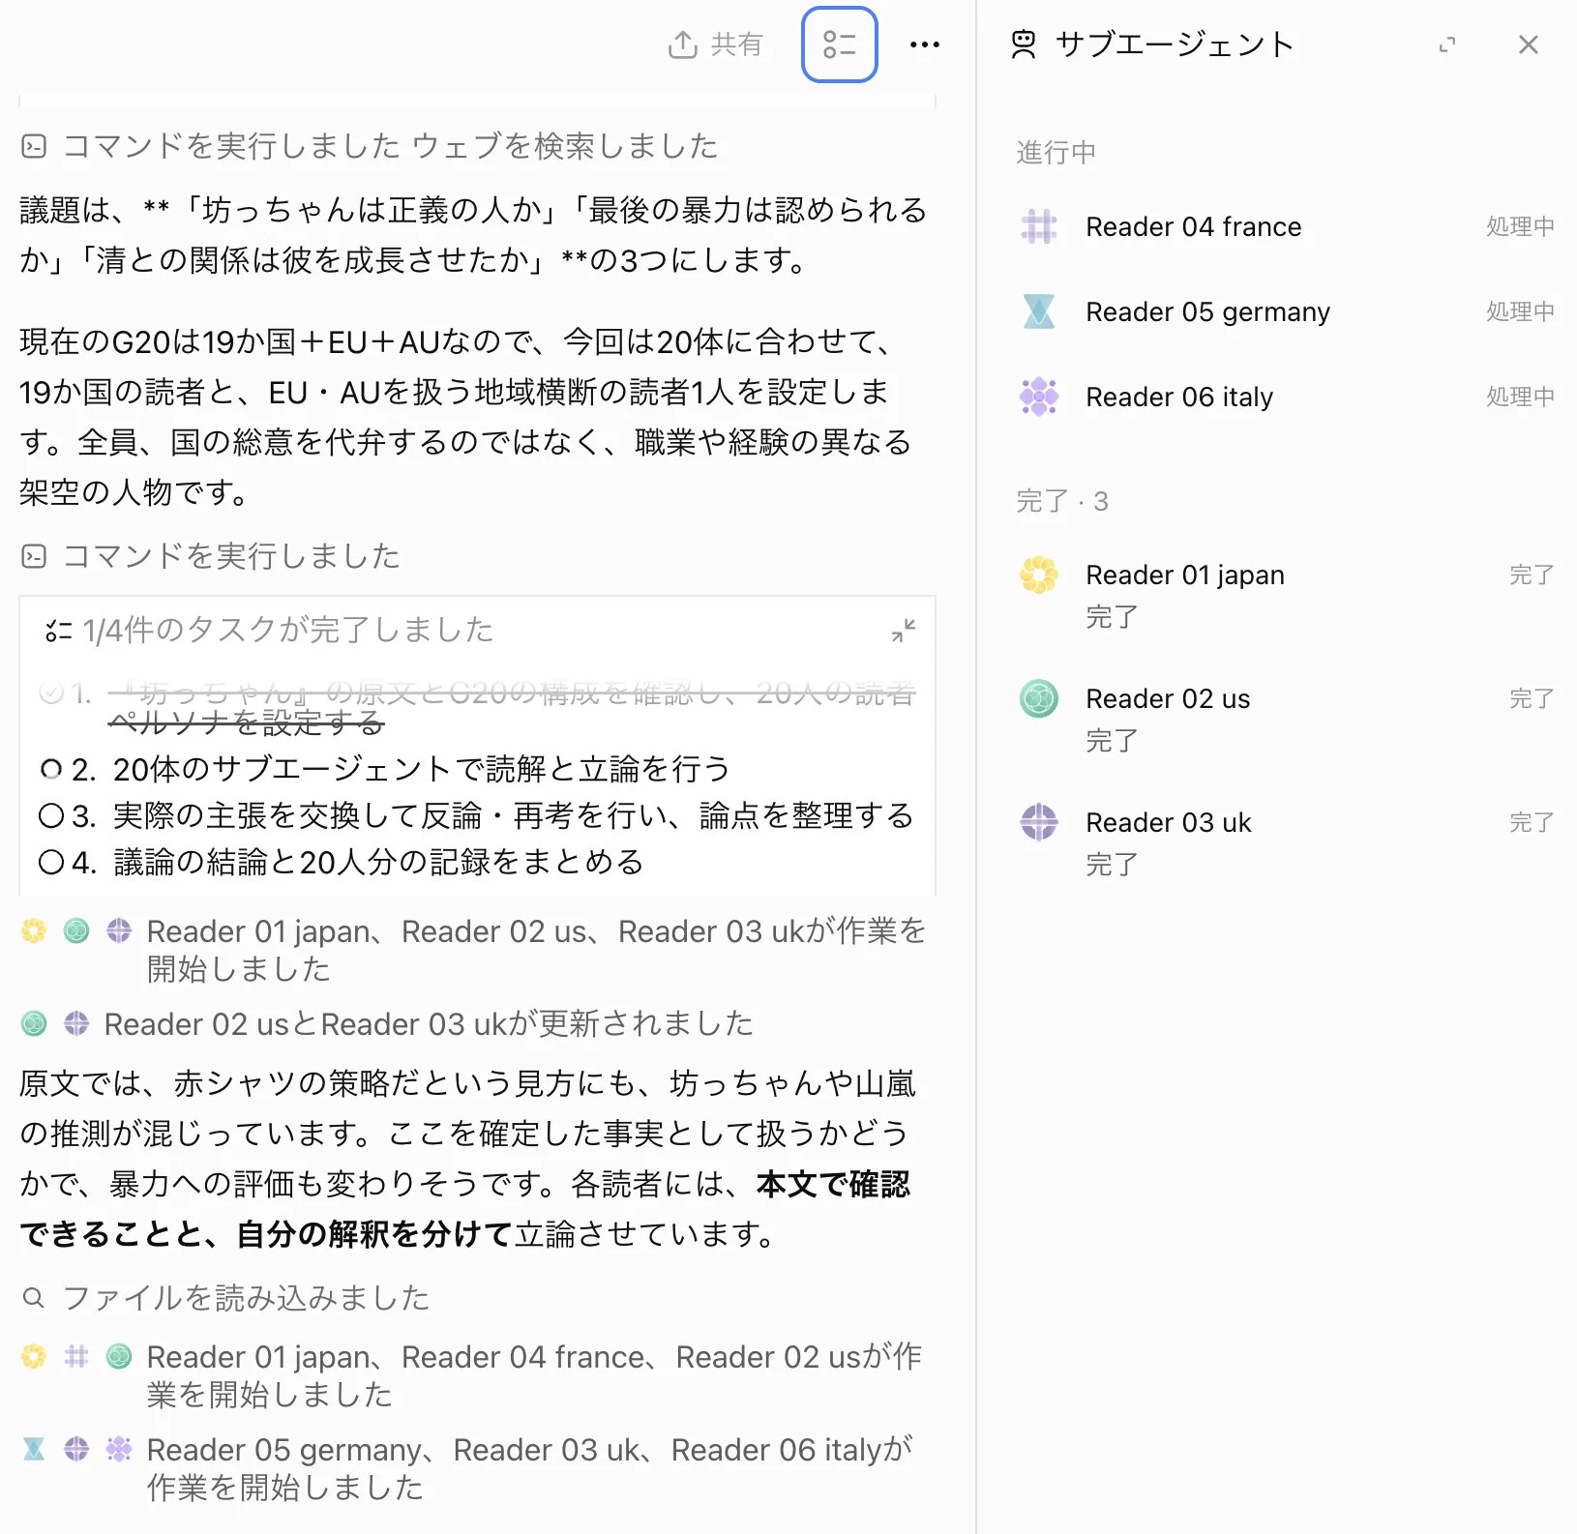The width and height of the screenshot is (1577, 1534).
Task: Click the task list icon beside 1/4件
Action: point(58,631)
